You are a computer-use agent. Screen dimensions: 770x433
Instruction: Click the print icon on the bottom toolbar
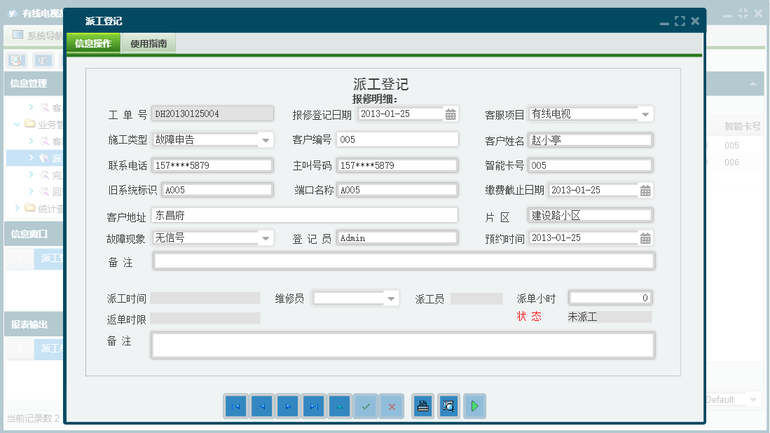pos(422,406)
